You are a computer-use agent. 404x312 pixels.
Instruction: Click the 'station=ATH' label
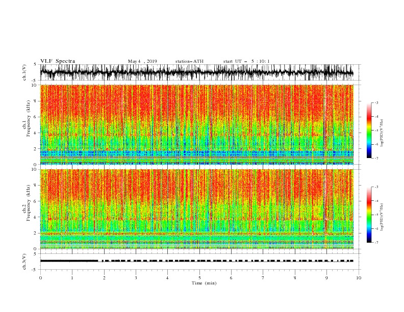coord(189,61)
